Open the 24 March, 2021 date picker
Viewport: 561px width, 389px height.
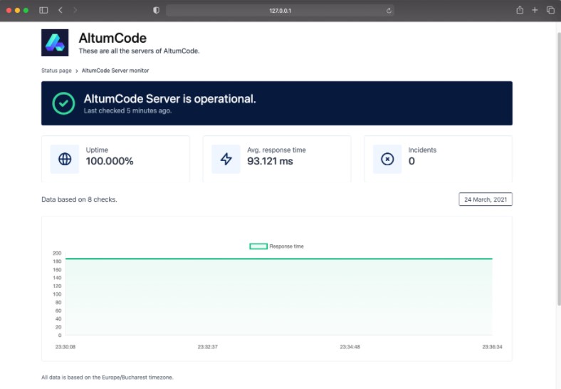[486, 199]
